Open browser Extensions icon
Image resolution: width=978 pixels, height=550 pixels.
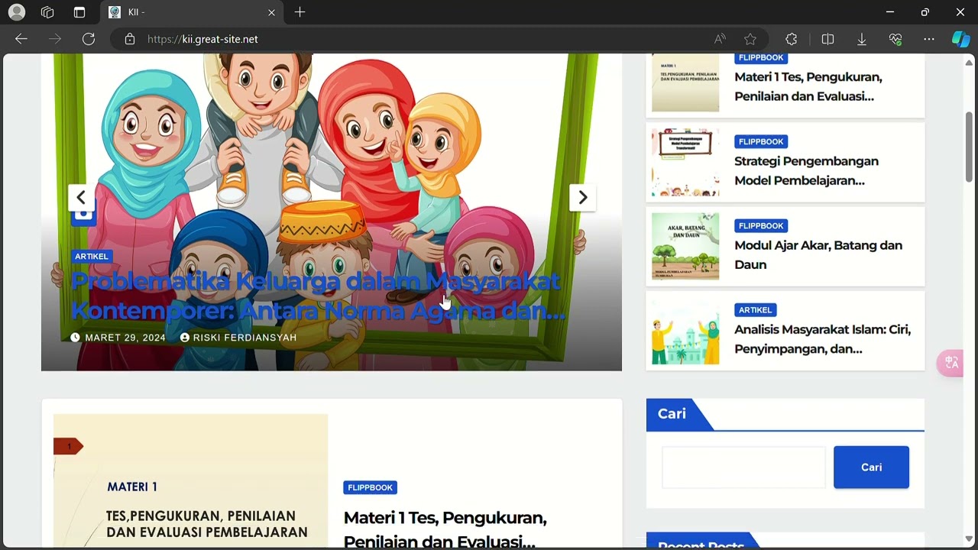coord(792,39)
